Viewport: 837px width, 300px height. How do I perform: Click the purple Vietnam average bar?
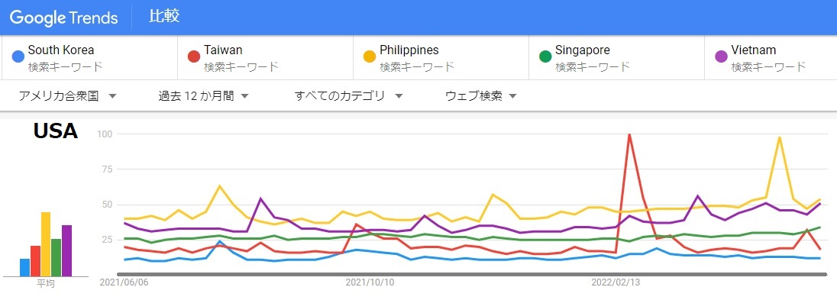pos(67,251)
